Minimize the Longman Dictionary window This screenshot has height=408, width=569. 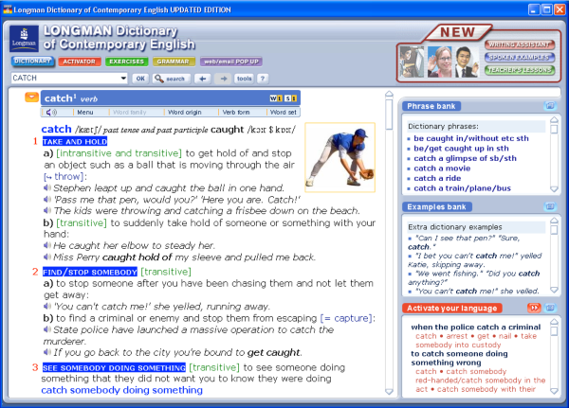coord(533,9)
